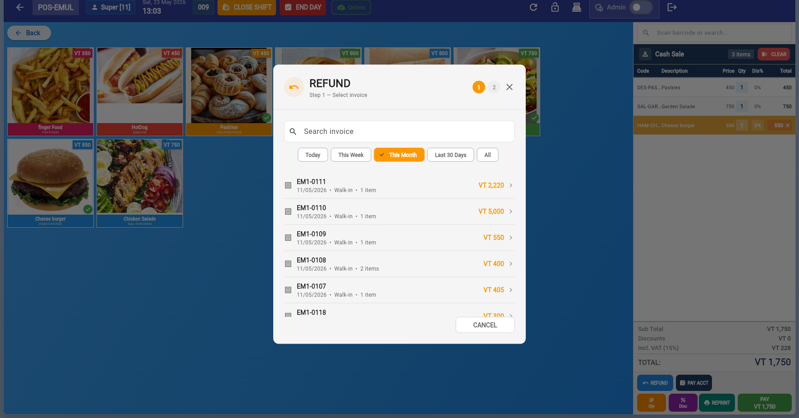Click receipt icon beside EM1-0111
Viewport: 799px width, 418px height.
point(288,185)
